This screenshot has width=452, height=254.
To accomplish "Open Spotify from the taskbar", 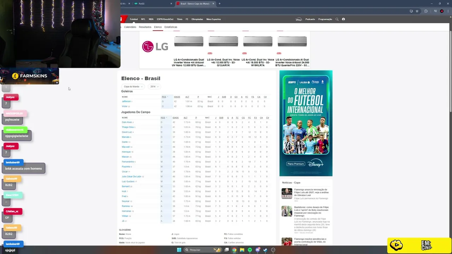I will click(x=250, y=250).
